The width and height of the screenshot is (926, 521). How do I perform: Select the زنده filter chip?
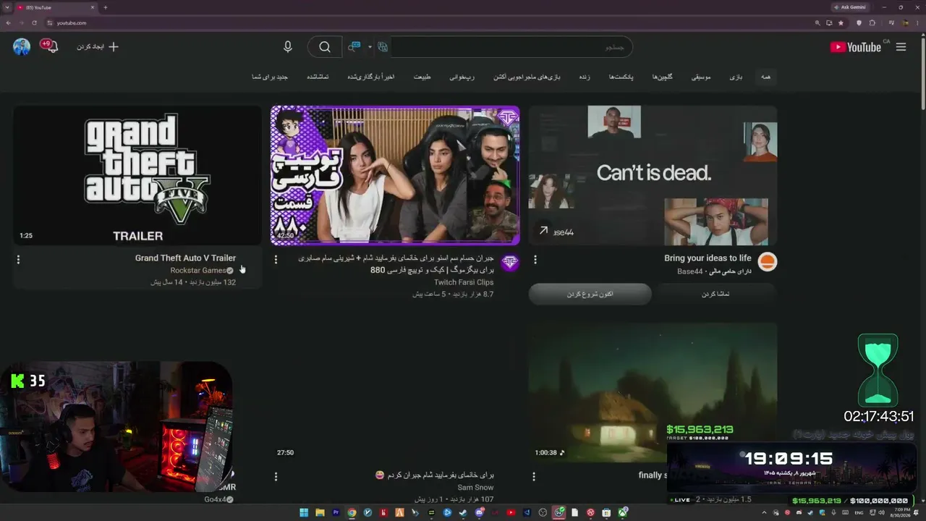[585, 77]
